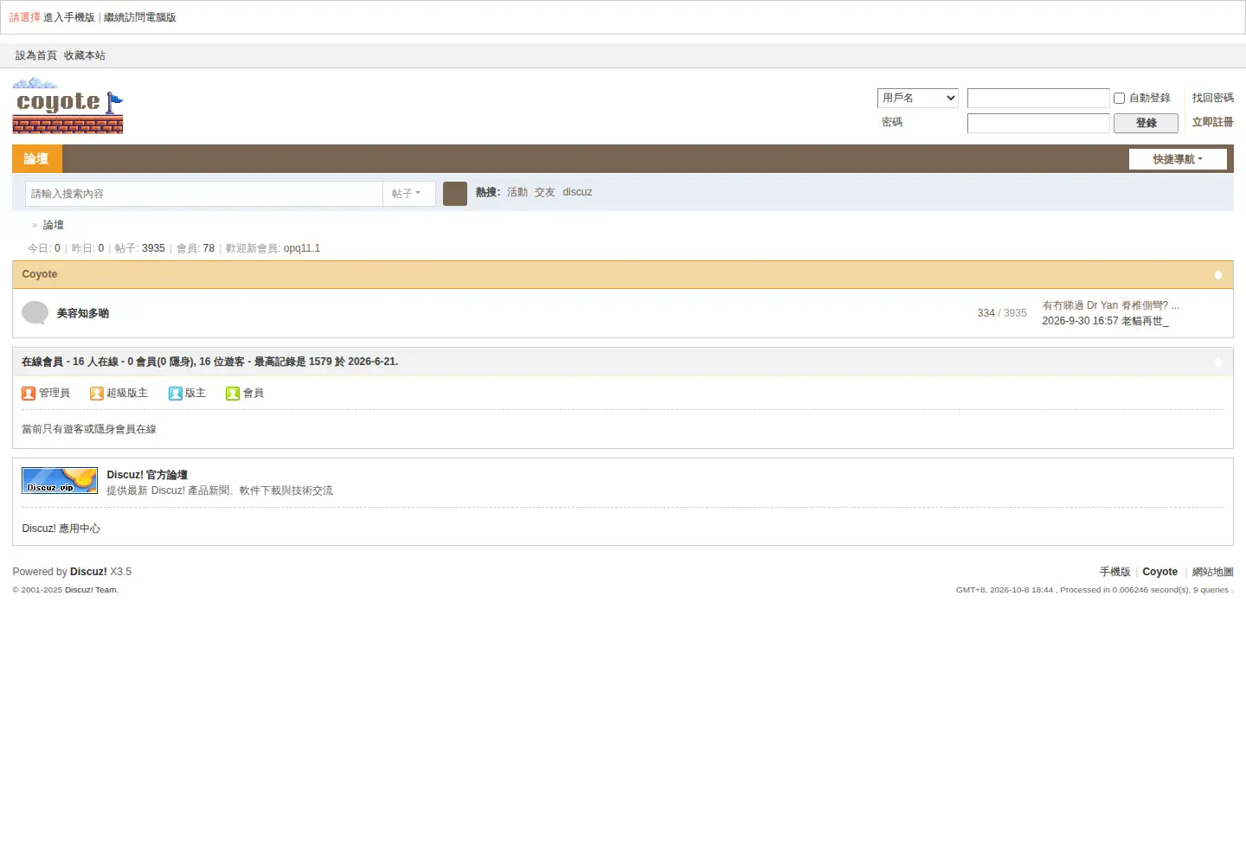Focus the username input field
The width and height of the screenshot is (1246, 865).
[1038, 98]
